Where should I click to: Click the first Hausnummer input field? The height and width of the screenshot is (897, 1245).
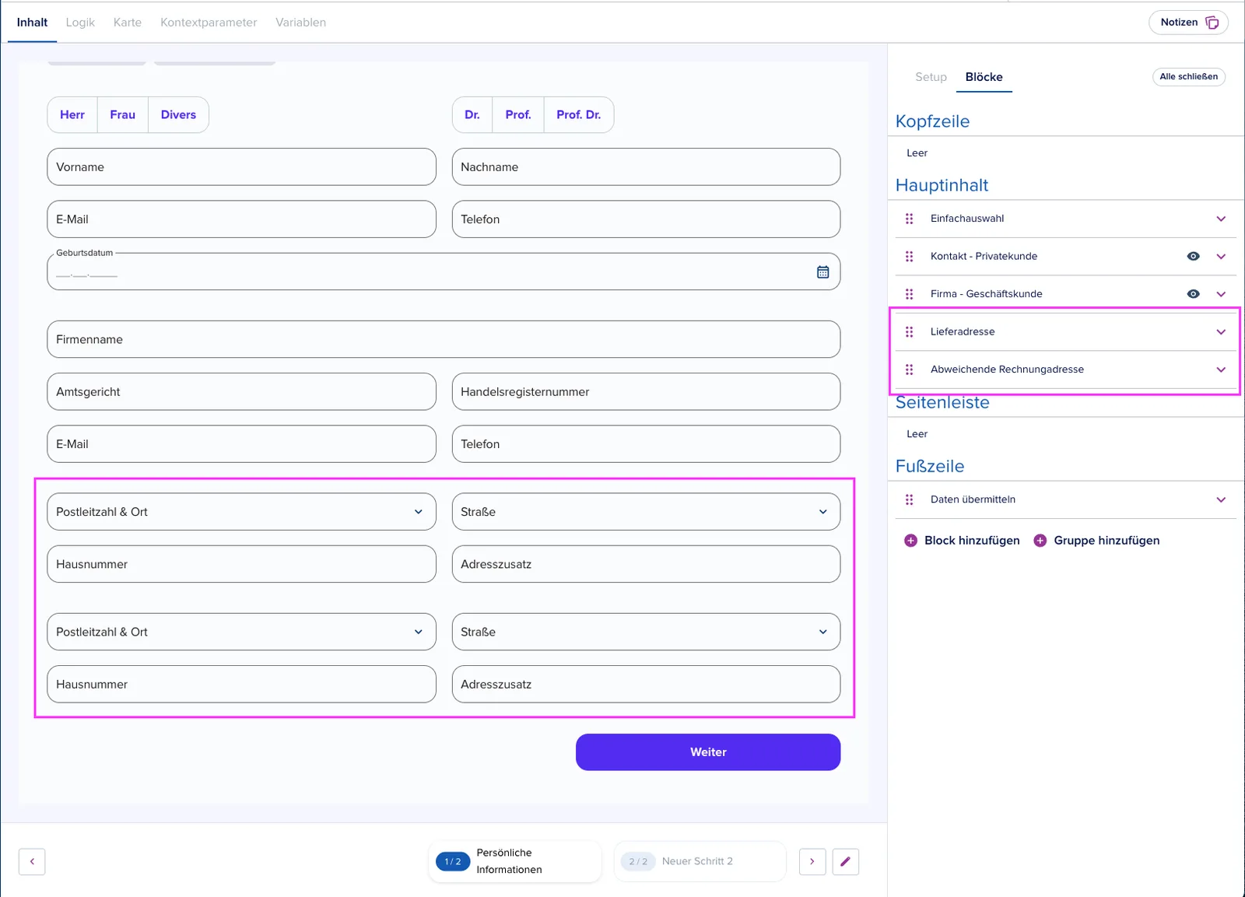(x=241, y=564)
